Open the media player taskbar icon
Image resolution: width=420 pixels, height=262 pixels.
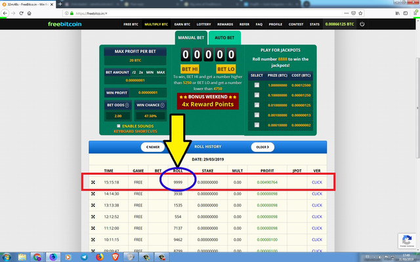68,257
